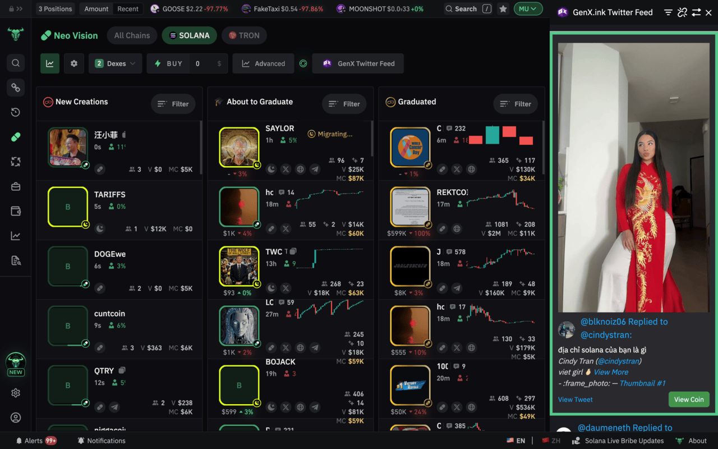
Task: Switch the top bar toggle to Recent
Action: click(x=128, y=9)
